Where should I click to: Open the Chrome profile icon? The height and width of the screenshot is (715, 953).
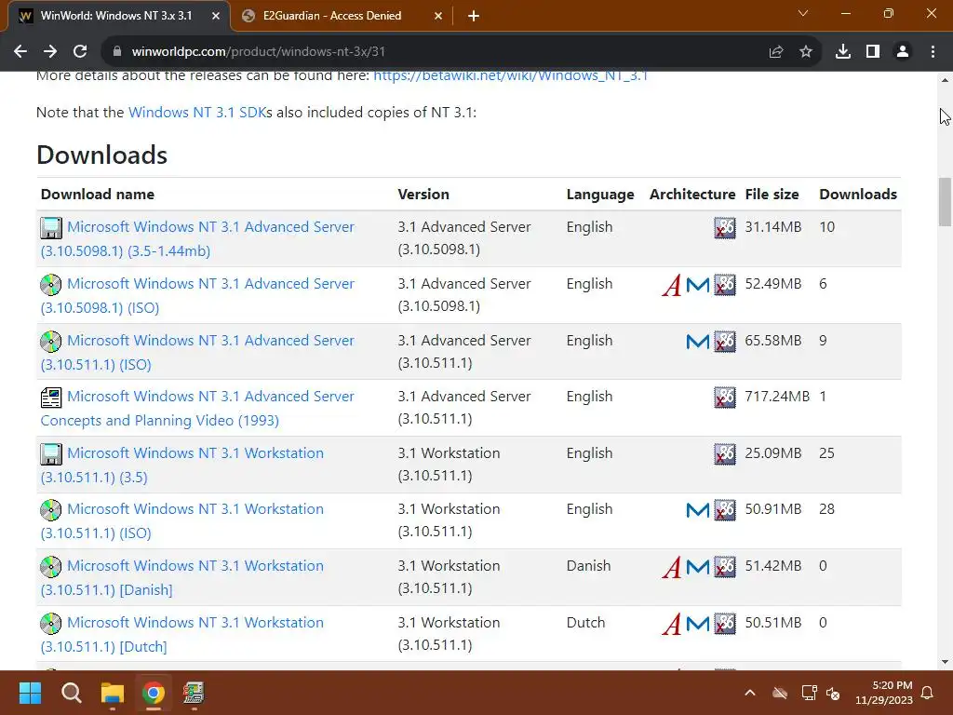pyautogui.click(x=903, y=52)
